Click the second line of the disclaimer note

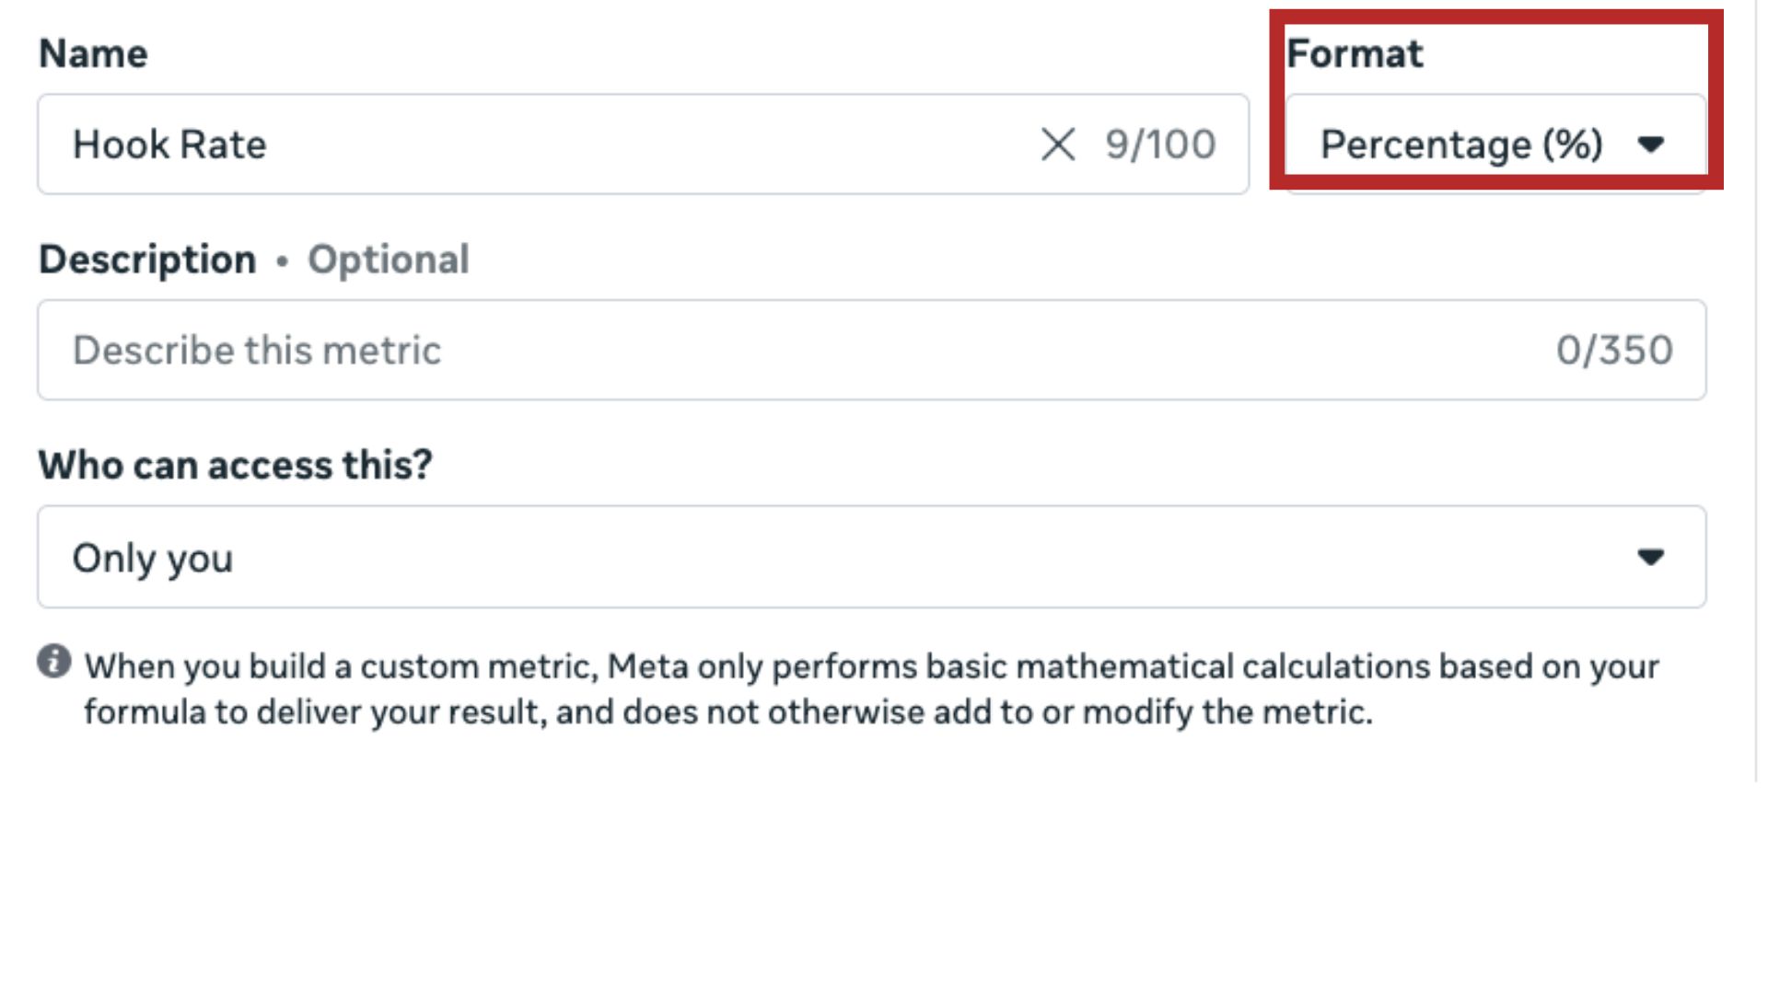(727, 712)
